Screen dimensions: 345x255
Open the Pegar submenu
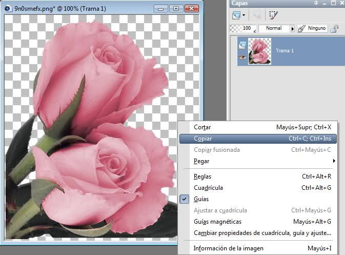click(258, 161)
